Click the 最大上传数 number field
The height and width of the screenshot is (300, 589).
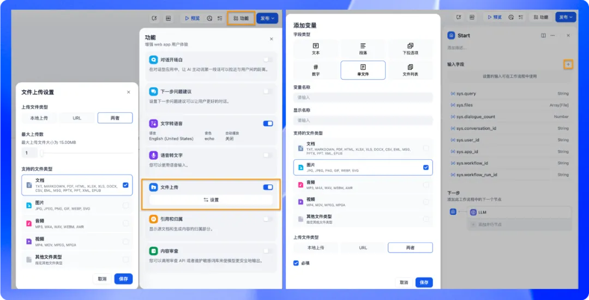(x=29, y=153)
